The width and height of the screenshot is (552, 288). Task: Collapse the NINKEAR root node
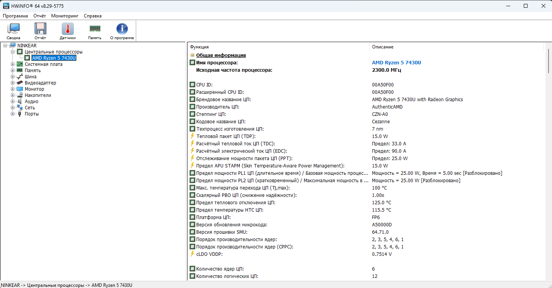coord(5,46)
